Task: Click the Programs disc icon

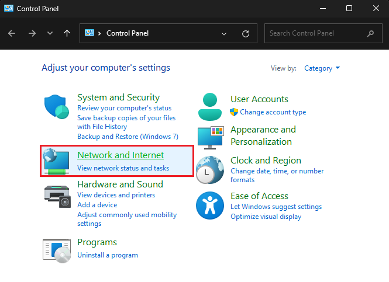Action: (x=57, y=248)
